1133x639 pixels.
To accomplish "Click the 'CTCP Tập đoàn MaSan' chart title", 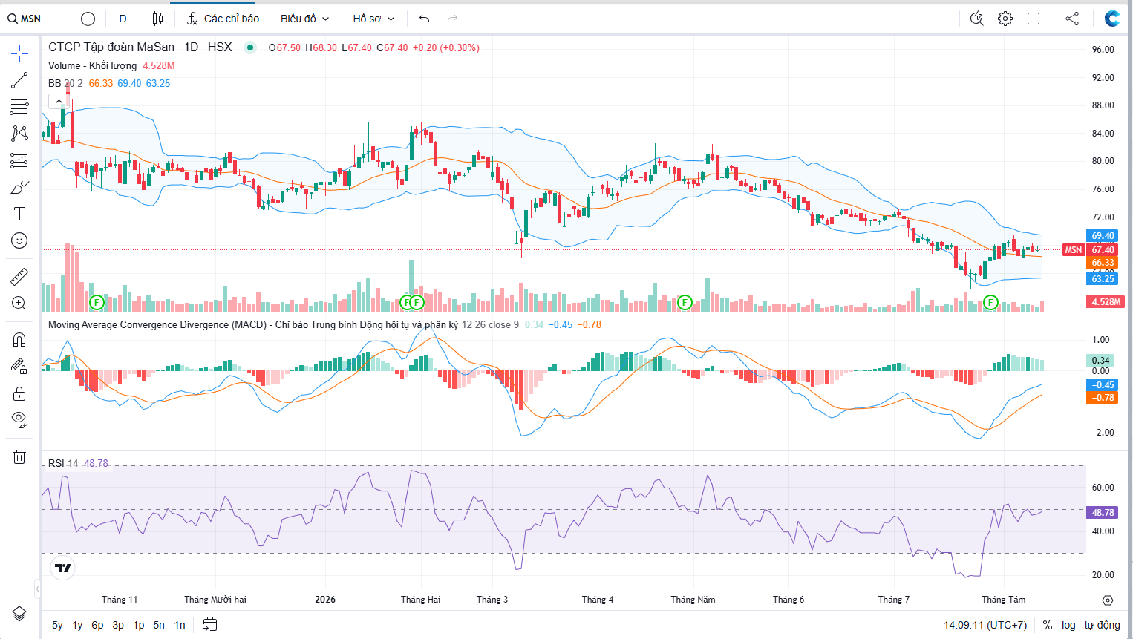I will tap(111, 47).
